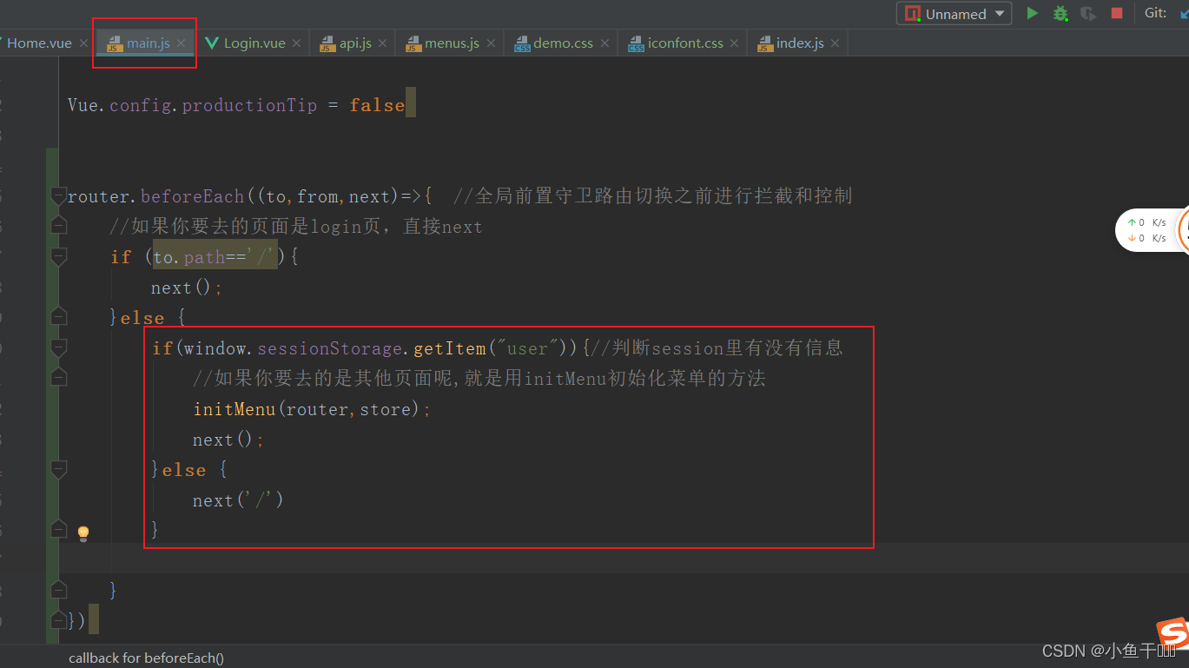Switch to the Home.vue tab
1189x668 pixels.
click(40, 43)
